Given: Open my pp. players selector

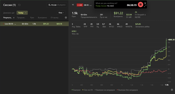Looking at the screenshot, I should coord(57,5).
